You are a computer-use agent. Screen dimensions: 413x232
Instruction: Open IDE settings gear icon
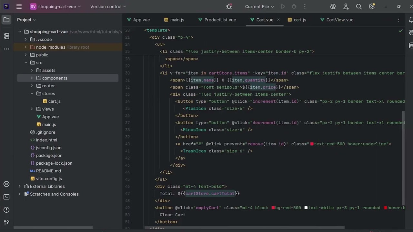372,6
